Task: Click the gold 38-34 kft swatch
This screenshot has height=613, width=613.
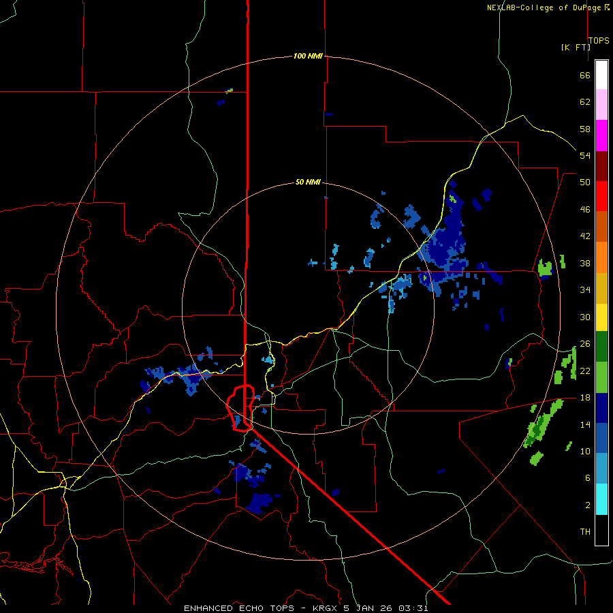Action: click(601, 288)
